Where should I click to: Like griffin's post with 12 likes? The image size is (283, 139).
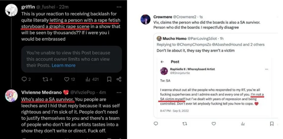[x=64, y=79]
